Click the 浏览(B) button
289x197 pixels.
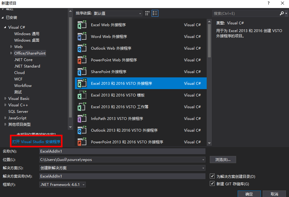(223, 159)
